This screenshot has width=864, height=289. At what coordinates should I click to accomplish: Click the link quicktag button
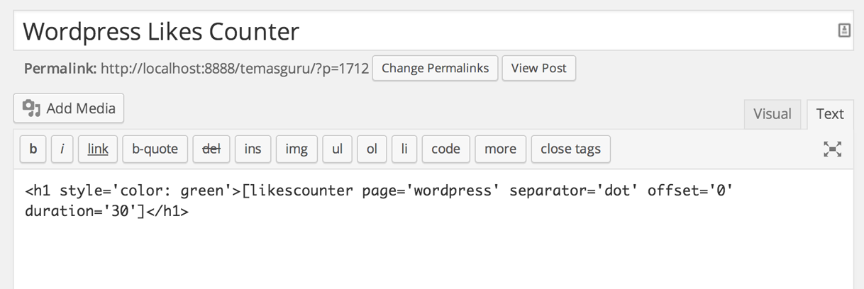(x=98, y=149)
